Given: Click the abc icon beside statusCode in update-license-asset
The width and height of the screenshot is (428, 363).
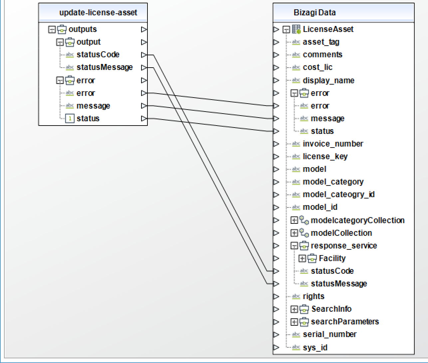Looking at the screenshot, I should point(70,55).
